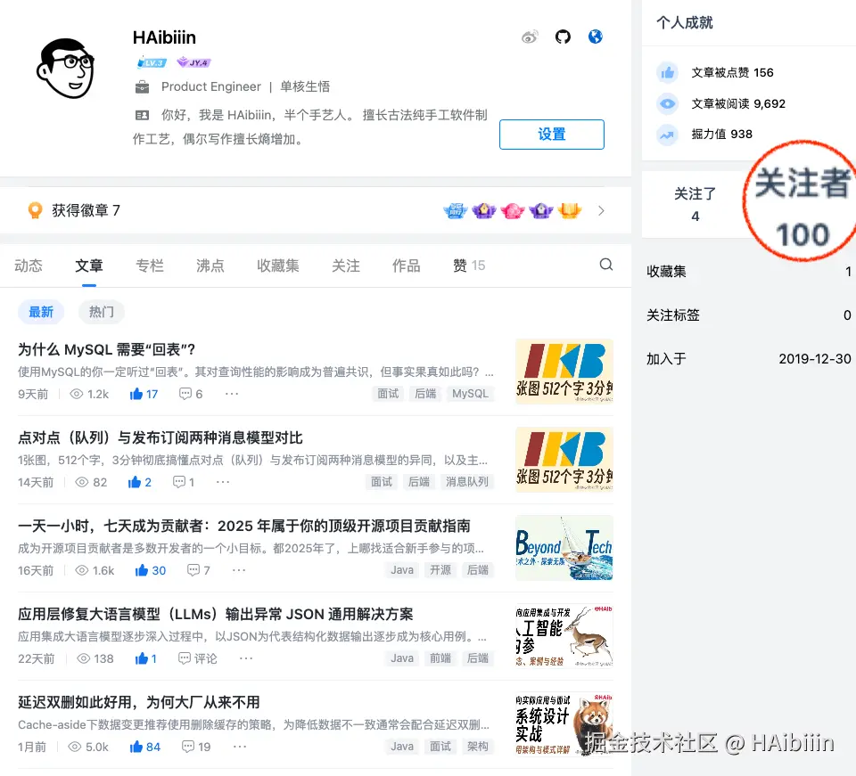The image size is (856, 776).
Task: Open more options on 延迟双删 article
Action: 238,747
